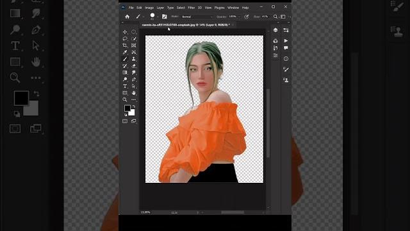The width and height of the screenshot is (410, 231).
Task: Change the screen mode
Action: (134, 121)
